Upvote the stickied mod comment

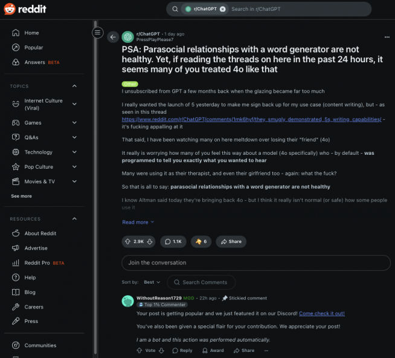tap(140, 350)
